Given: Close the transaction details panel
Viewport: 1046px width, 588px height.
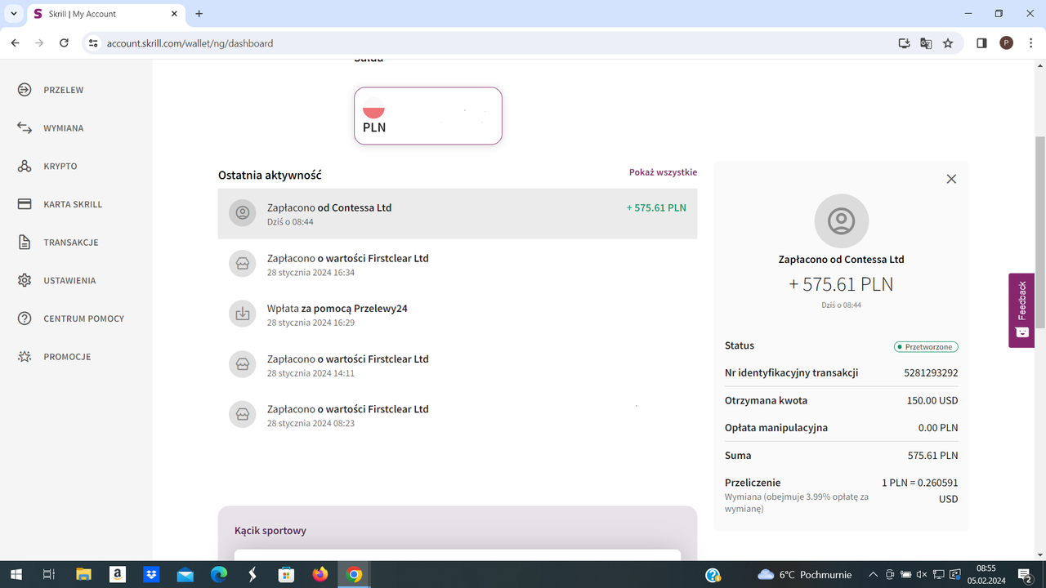Looking at the screenshot, I should [x=951, y=179].
